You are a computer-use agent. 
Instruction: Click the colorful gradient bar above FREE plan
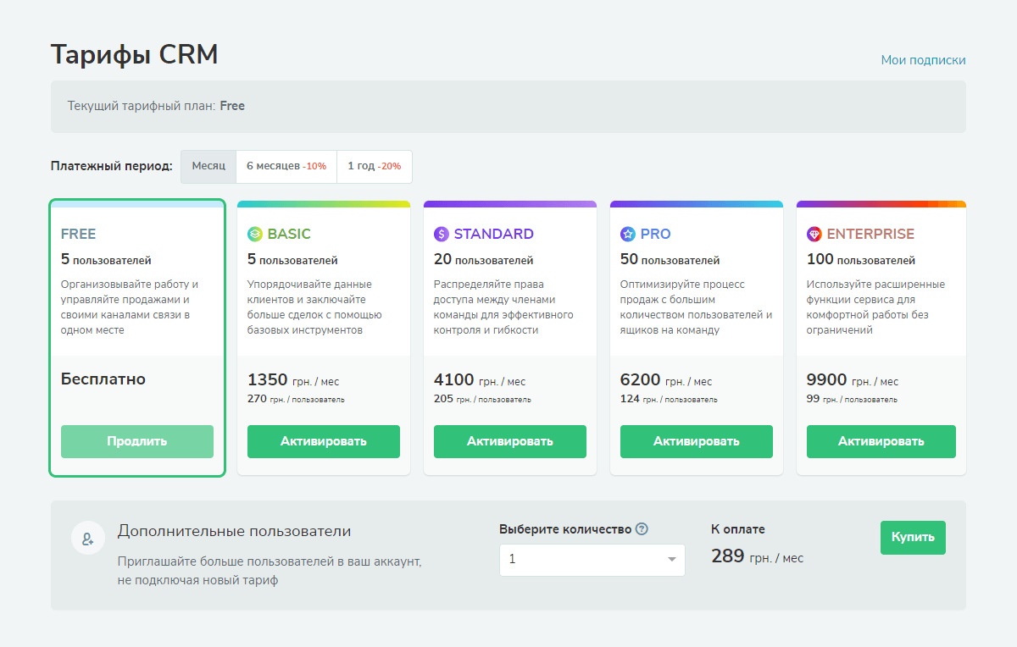pos(137,203)
